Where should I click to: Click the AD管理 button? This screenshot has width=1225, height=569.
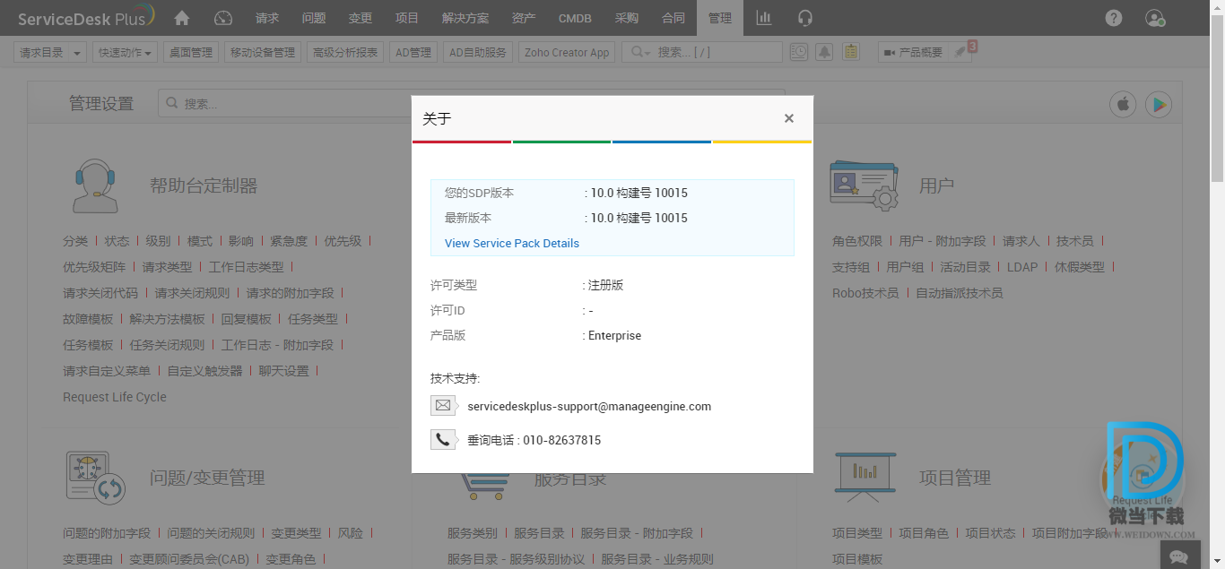(413, 53)
